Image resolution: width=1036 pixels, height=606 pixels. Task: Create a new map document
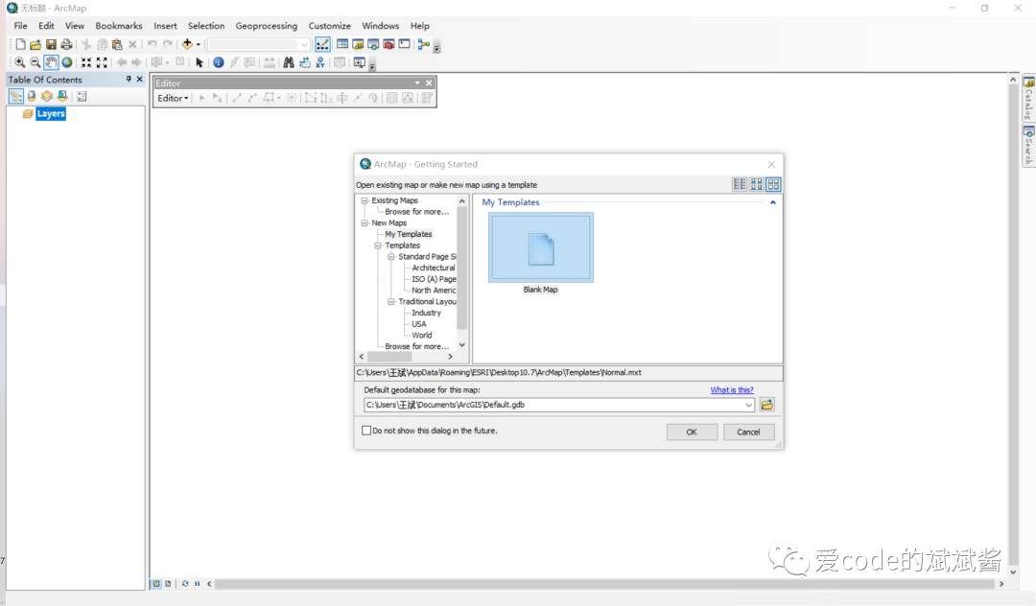[x=20, y=44]
